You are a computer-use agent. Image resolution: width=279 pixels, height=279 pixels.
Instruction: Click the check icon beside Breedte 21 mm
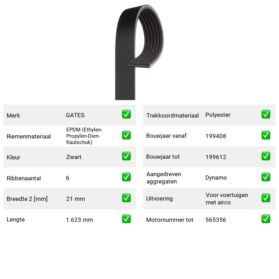tap(126, 198)
